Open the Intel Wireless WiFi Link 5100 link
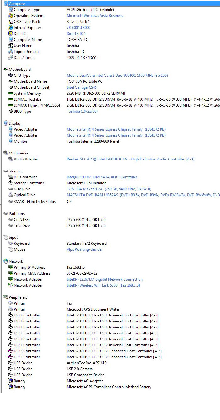 tap(103, 285)
